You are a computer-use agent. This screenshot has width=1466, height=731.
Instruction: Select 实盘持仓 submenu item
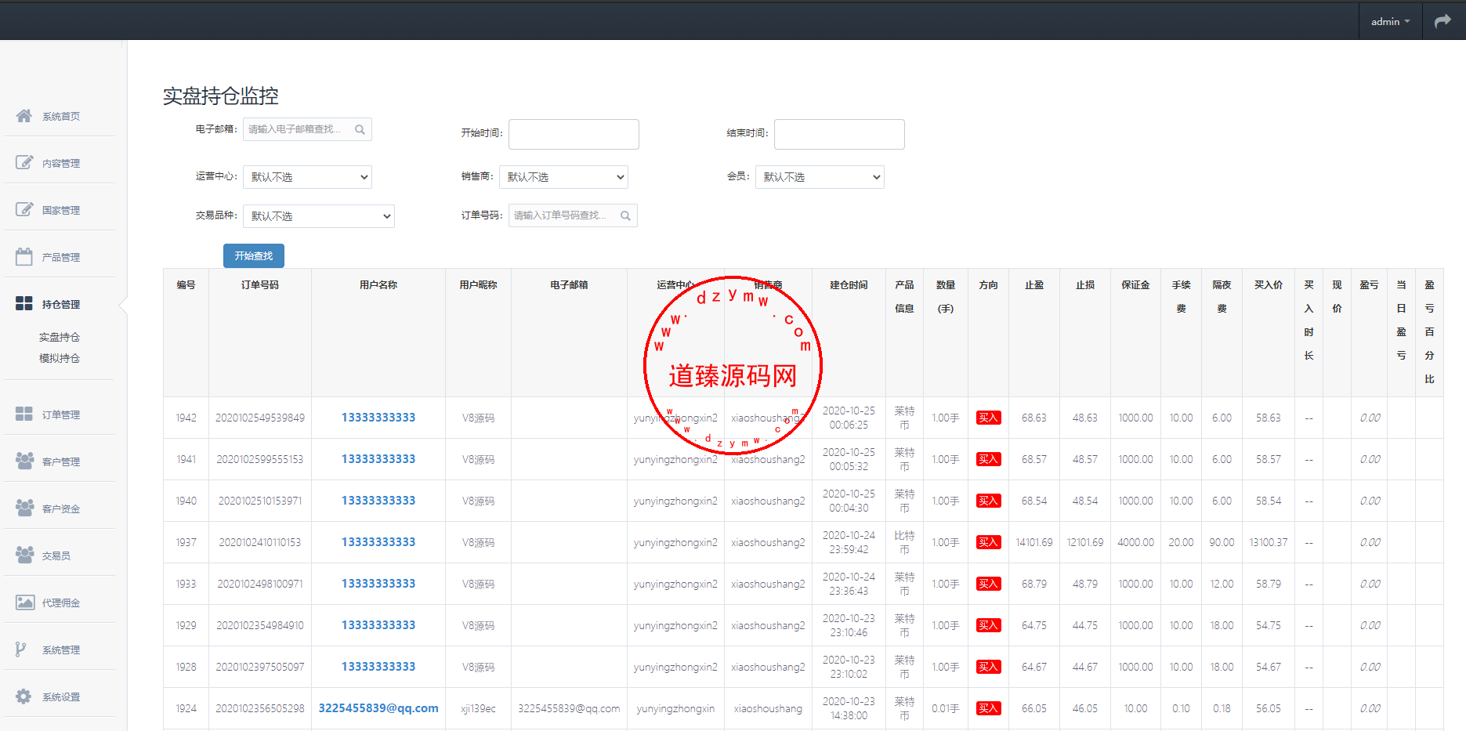[60, 337]
